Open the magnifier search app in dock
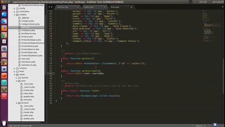The height and width of the screenshot is (127, 225). click(4, 89)
